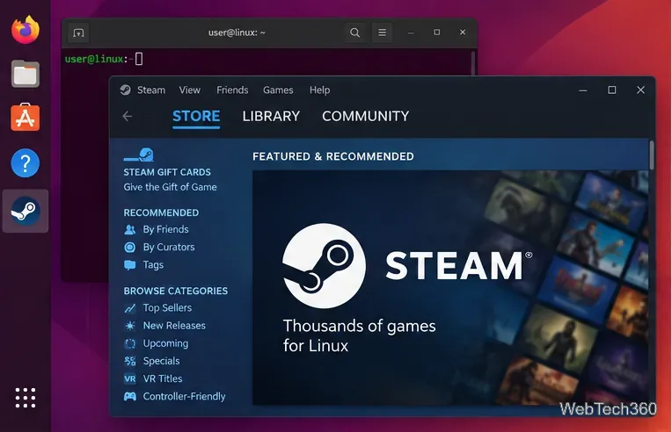Viewport: 672px width, 432px height.
Task: Show all applications grid
Action: 26,398
